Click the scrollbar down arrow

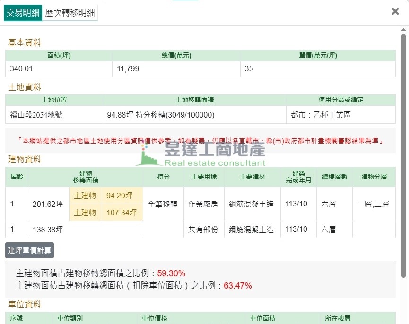(x=403, y=320)
